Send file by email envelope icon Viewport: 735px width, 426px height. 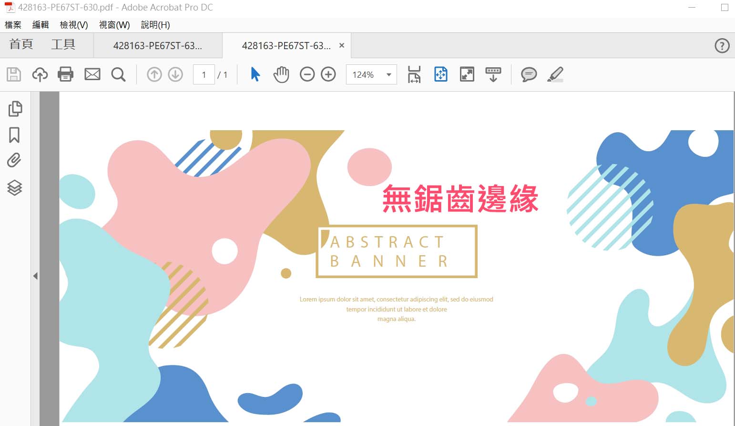(x=92, y=74)
